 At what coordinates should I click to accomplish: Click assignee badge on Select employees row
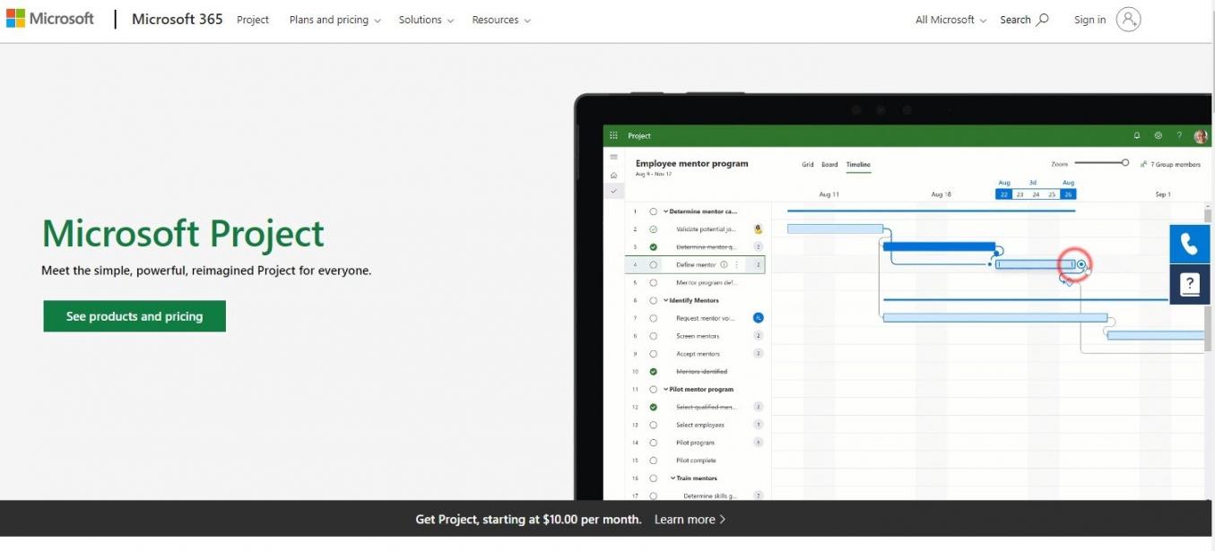pyautogui.click(x=759, y=425)
